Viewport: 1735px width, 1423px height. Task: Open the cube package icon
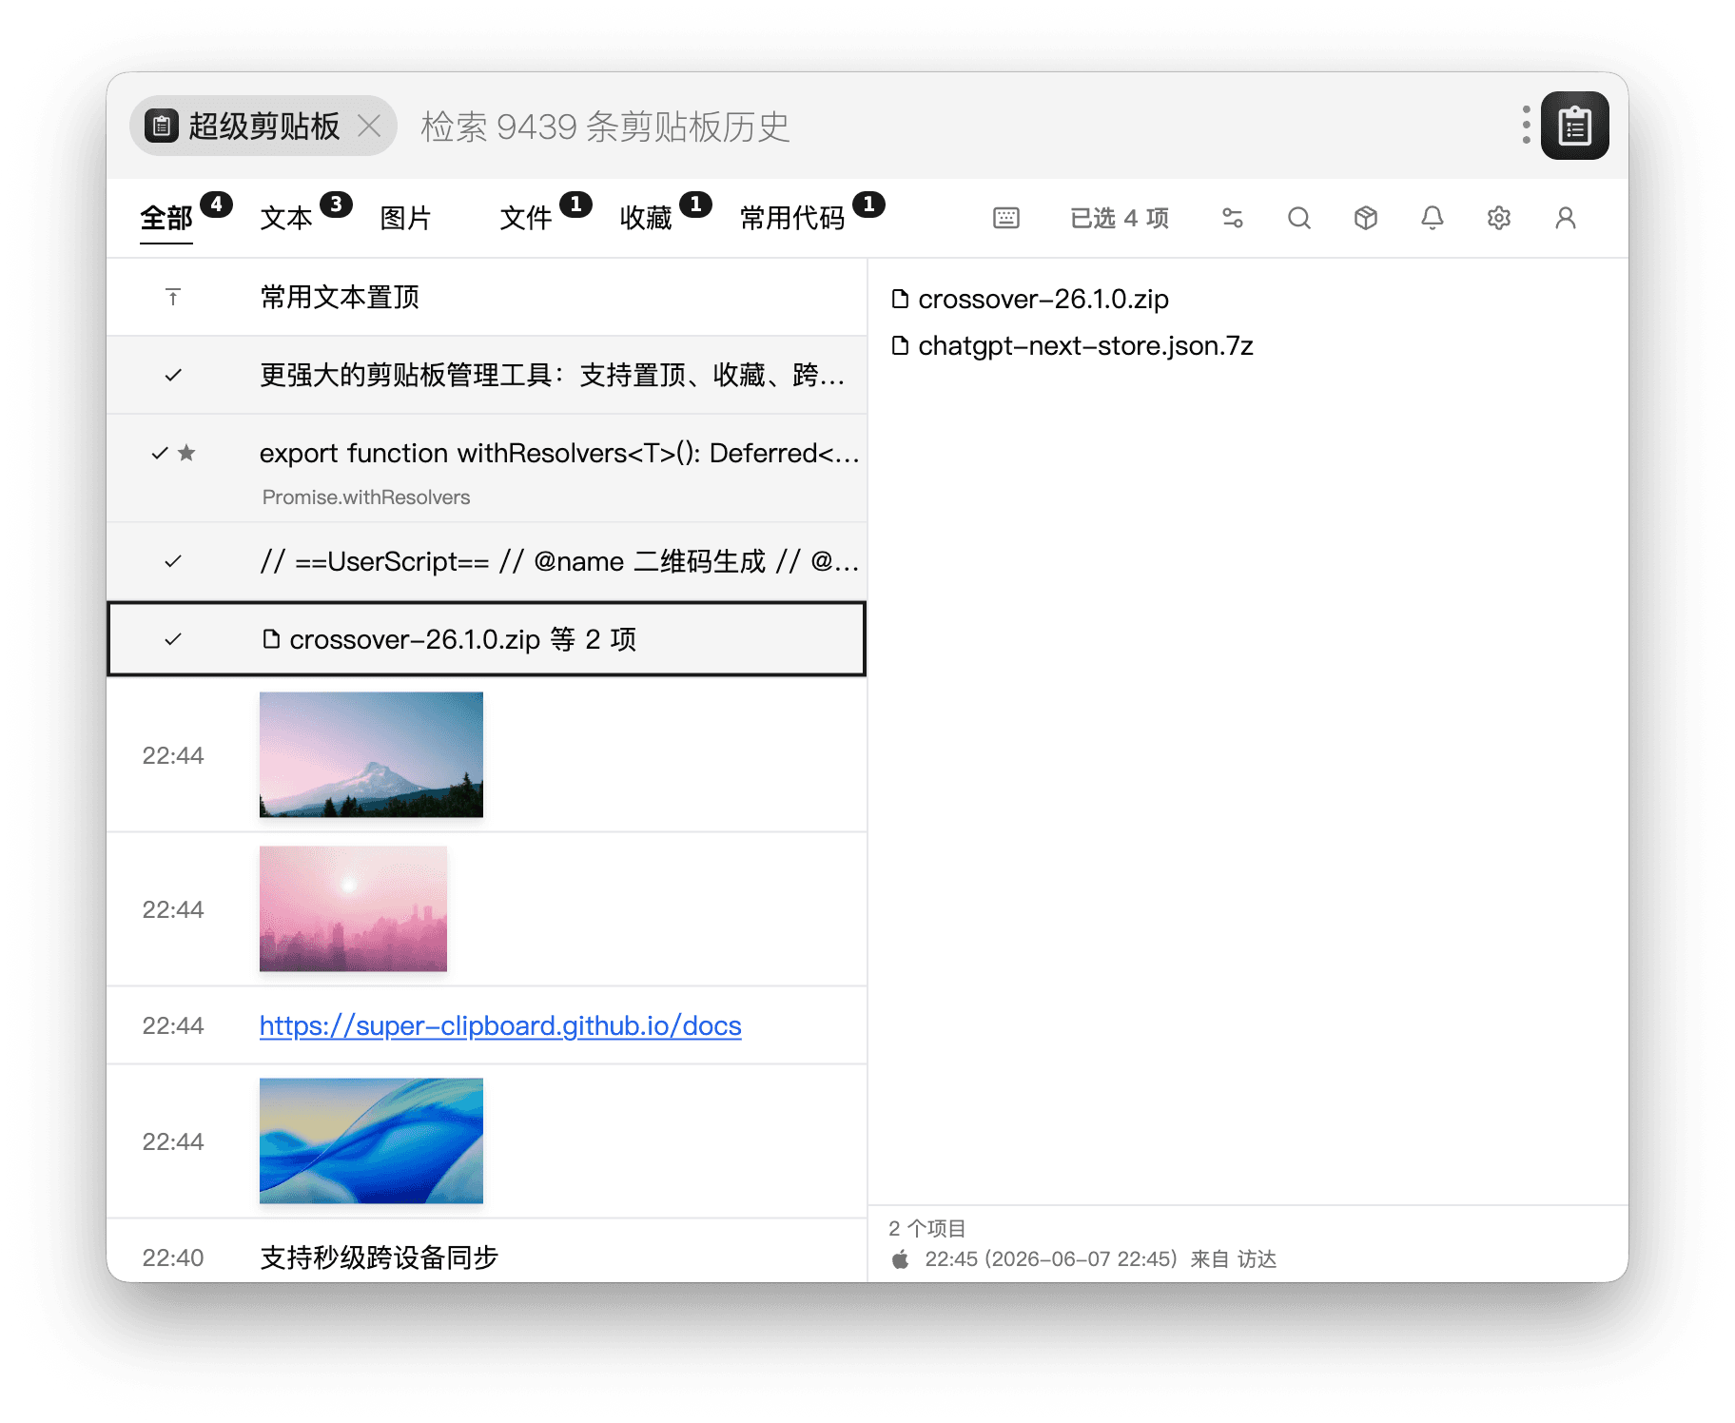(x=1366, y=219)
